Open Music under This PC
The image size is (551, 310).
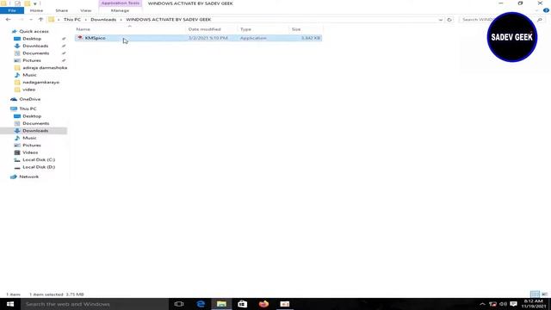click(29, 138)
